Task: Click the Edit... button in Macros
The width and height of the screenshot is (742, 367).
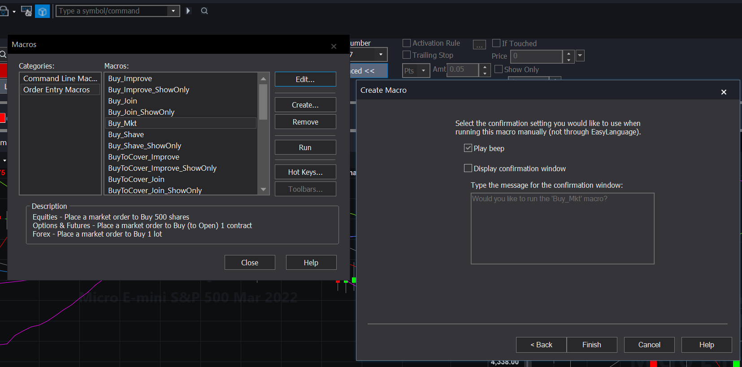Action: (x=305, y=79)
